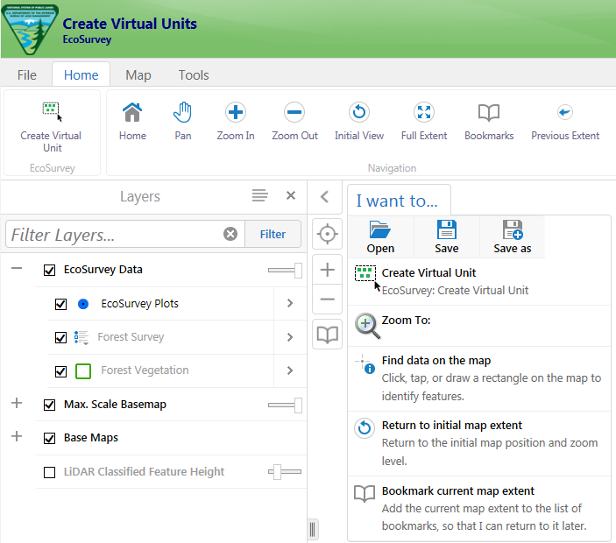Click the locate-me crosshair map button
The image size is (616, 543).
[x=327, y=234]
